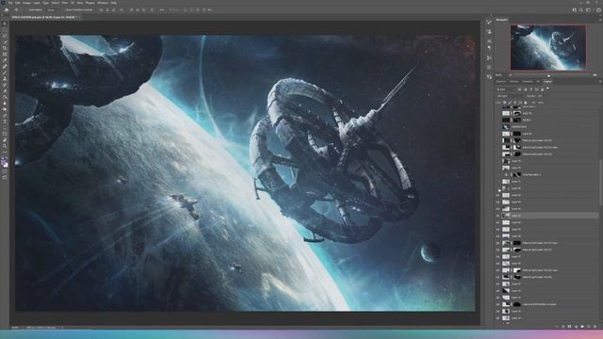The image size is (603, 339).
Task: Click Navigator zoom-in mountain icon
Action: [x=595, y=75]
